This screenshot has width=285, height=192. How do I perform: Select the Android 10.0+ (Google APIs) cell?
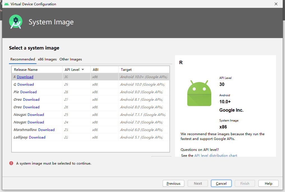point(144,77)
